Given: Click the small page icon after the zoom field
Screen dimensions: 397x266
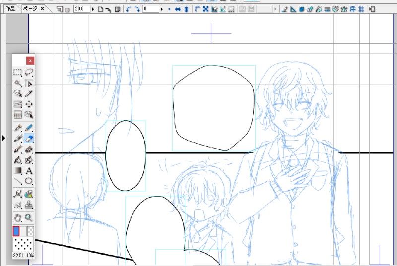Looking at the screenshot, I should click(x=101, y=9).
